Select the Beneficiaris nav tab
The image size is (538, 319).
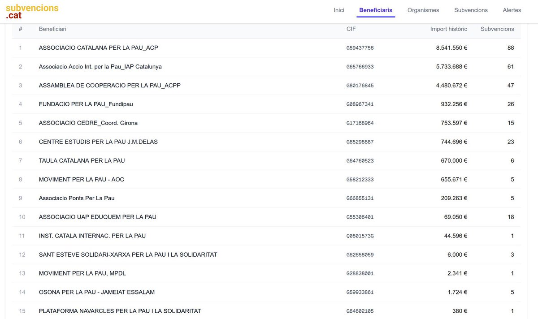click(x=376, y=10)
